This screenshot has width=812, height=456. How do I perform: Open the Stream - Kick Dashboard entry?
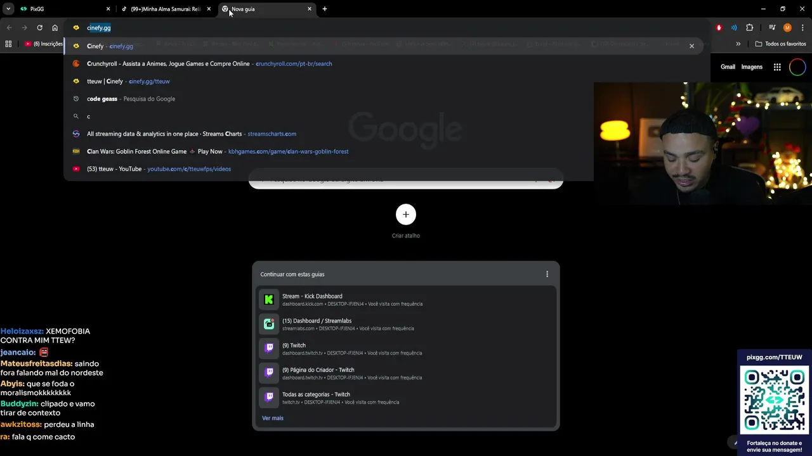406,300
